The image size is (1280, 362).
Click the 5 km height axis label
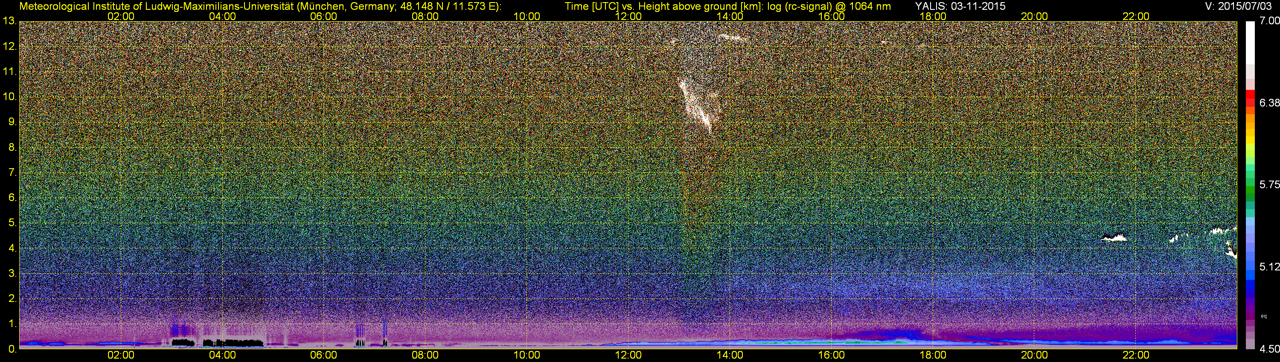[x=12, y=223]
